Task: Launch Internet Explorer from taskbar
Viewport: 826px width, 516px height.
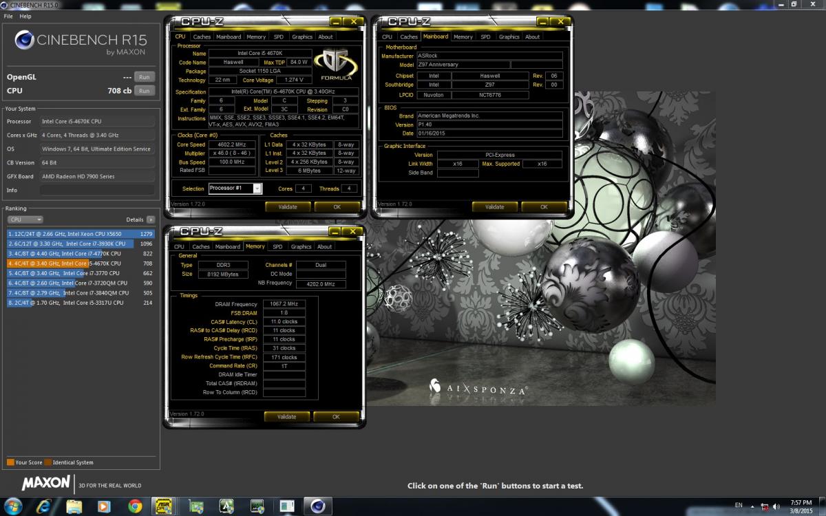Action: [x=45, y=506]
